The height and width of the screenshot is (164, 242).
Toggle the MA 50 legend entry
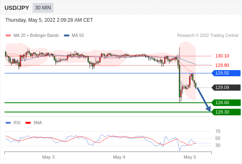(74, 36)
